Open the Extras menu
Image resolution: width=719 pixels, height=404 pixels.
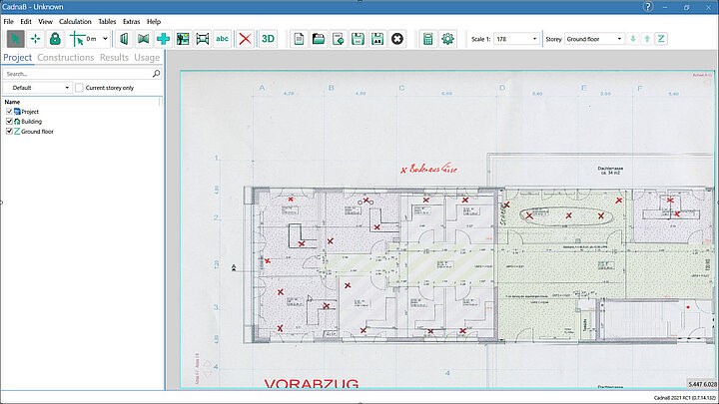[131, 21]
